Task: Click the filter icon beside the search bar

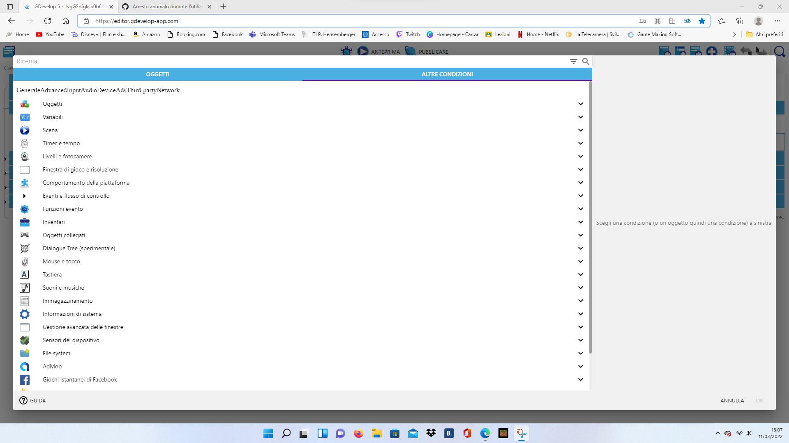Action: point(574,61)
